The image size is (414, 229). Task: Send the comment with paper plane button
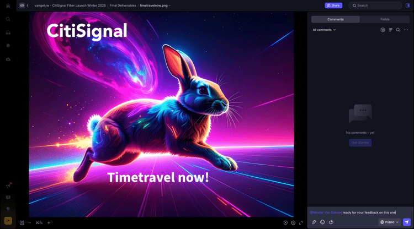tap(407, 222)
